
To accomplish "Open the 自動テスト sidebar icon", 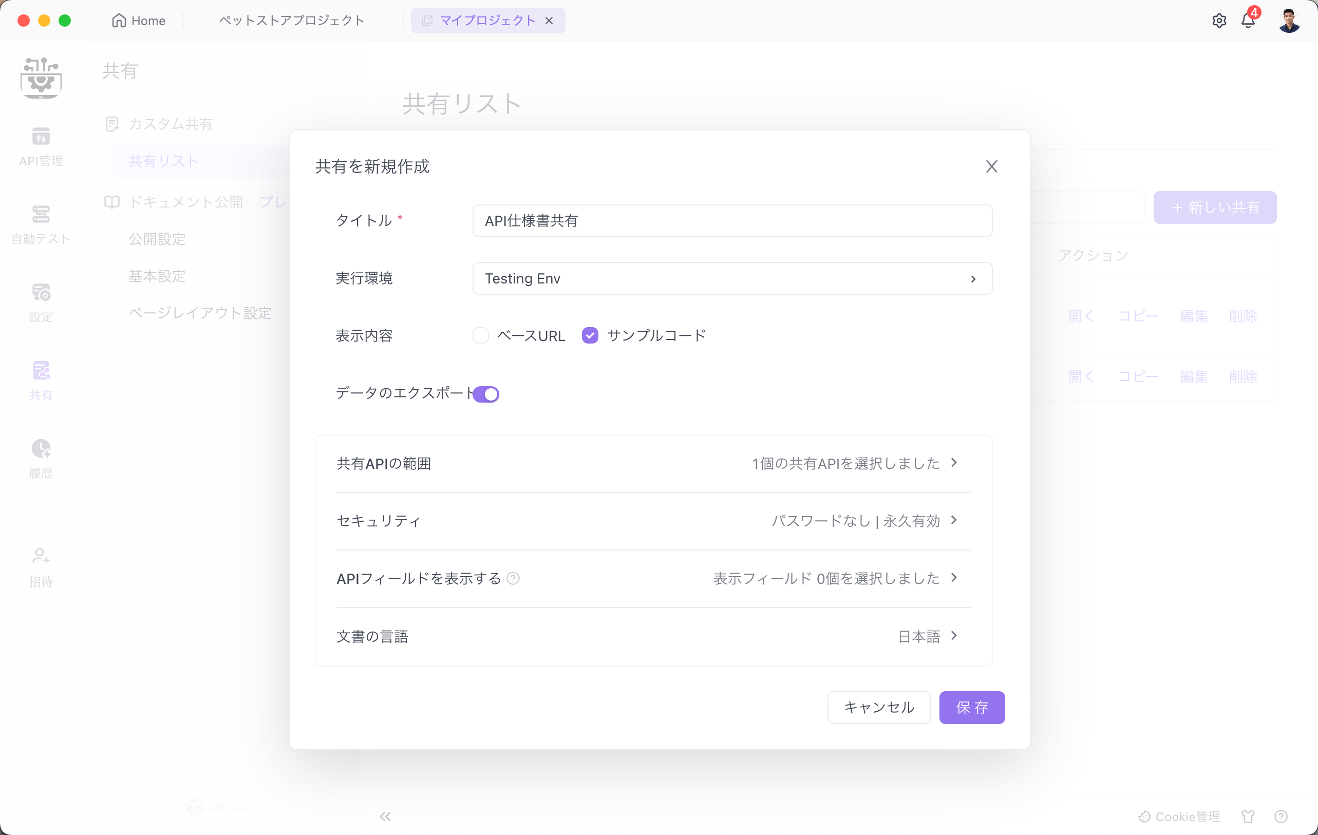I will [41, 224].
